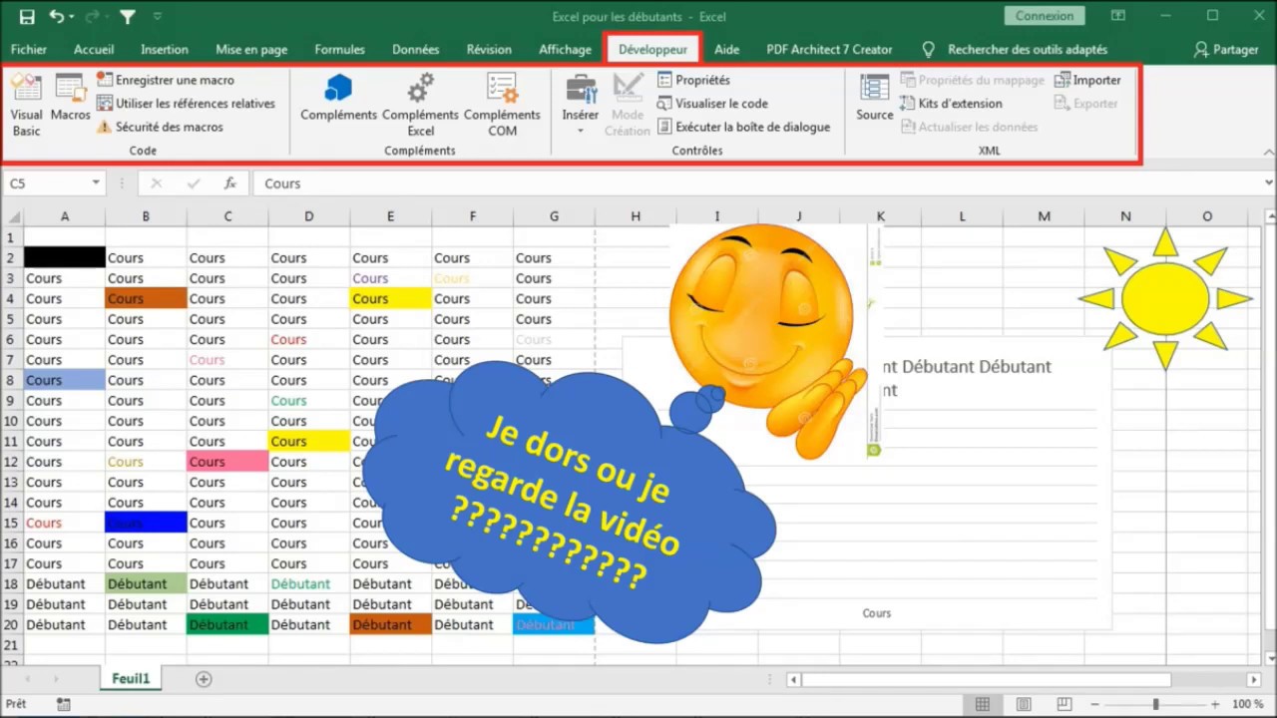Click the Partager button
The height and width of the screenshot is (718, 1277).
tap(1226, 50)
